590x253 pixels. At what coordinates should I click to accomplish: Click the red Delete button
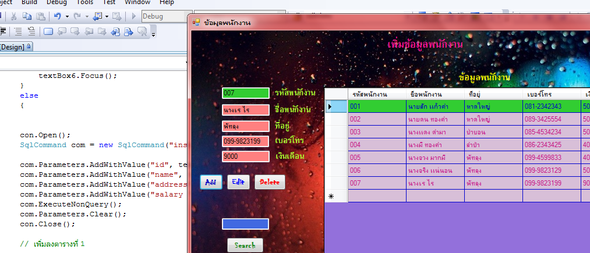(270, 182)
